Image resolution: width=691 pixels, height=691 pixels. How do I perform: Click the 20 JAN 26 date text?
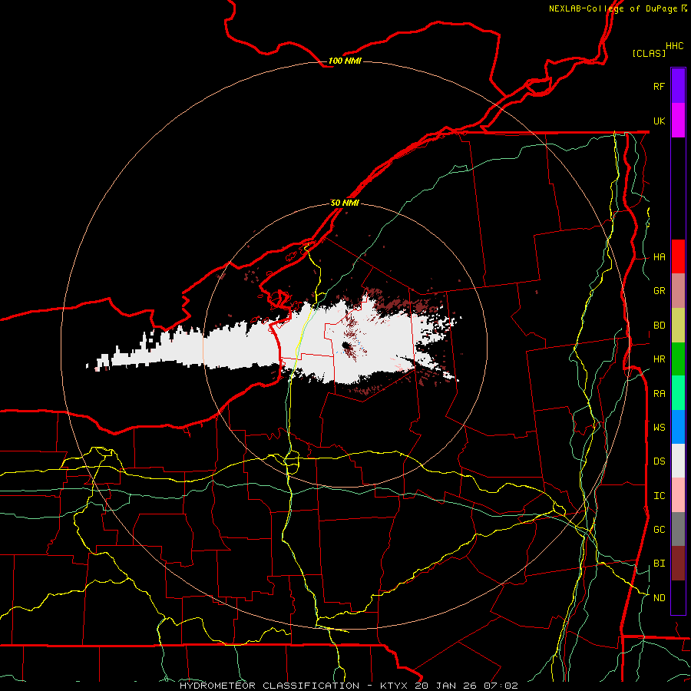[x=446, y=686]
